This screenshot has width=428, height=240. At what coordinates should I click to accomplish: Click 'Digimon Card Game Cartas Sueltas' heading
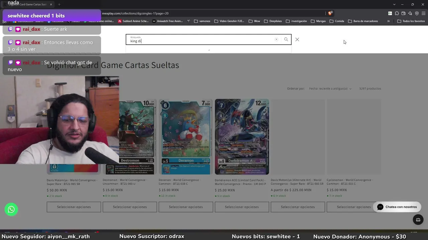tap(113, 65)
